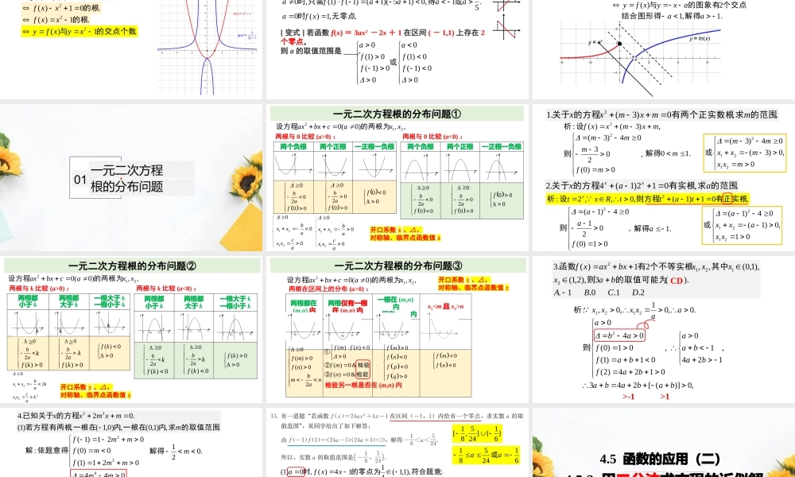The height and width of the screenshot is (477, 795).
Task: Open the slide with problem 13 about 24ax²+4x−1
Action: (397, 442)
